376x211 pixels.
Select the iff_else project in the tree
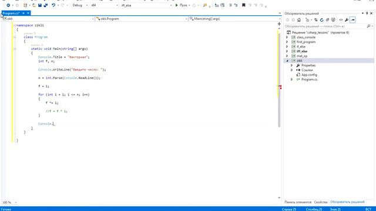tap(302, 51)
